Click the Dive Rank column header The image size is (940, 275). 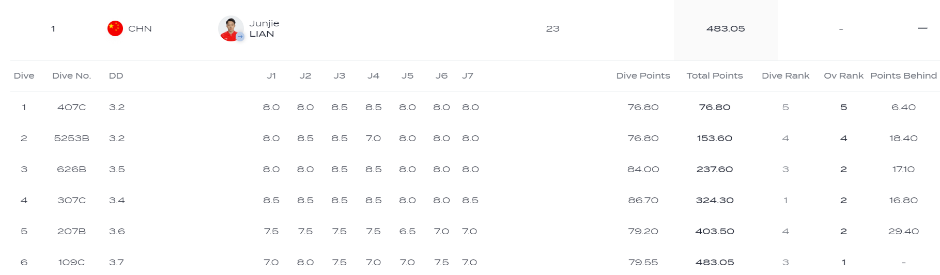coord(785,75)
